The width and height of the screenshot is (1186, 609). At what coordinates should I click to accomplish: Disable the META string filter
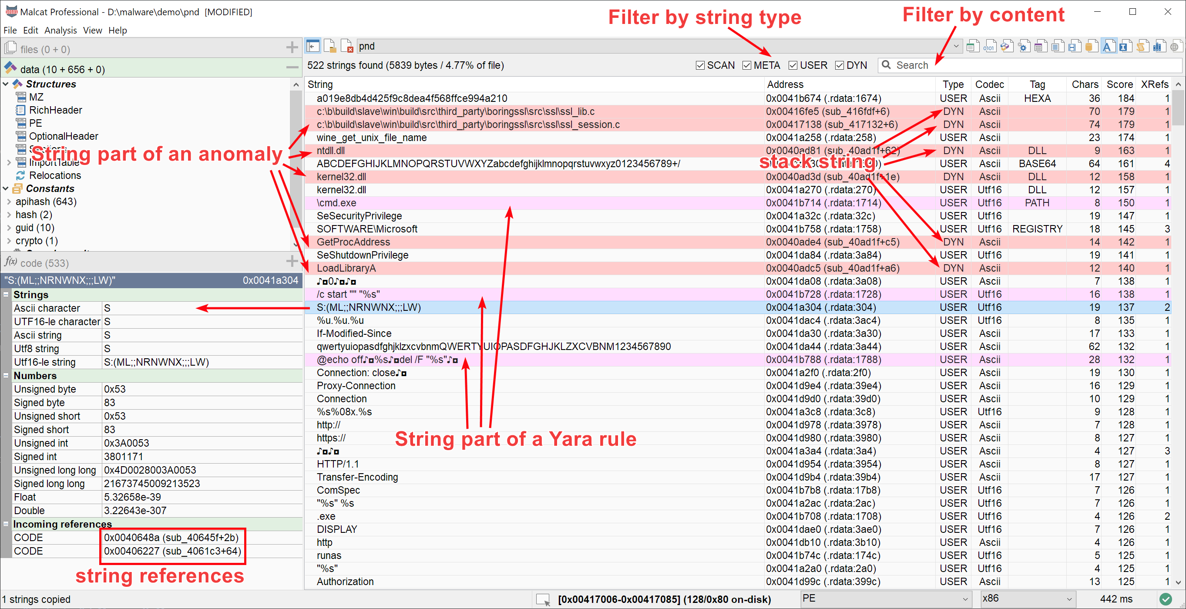point(747,65)
